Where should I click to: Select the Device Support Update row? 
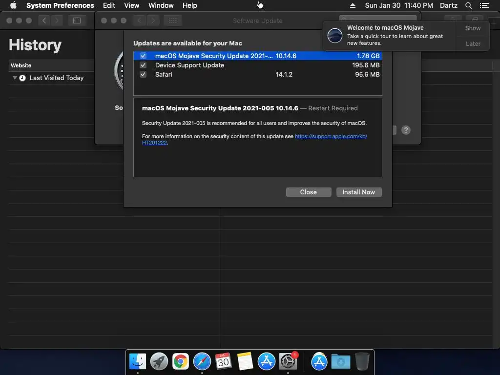coord(258,65)
